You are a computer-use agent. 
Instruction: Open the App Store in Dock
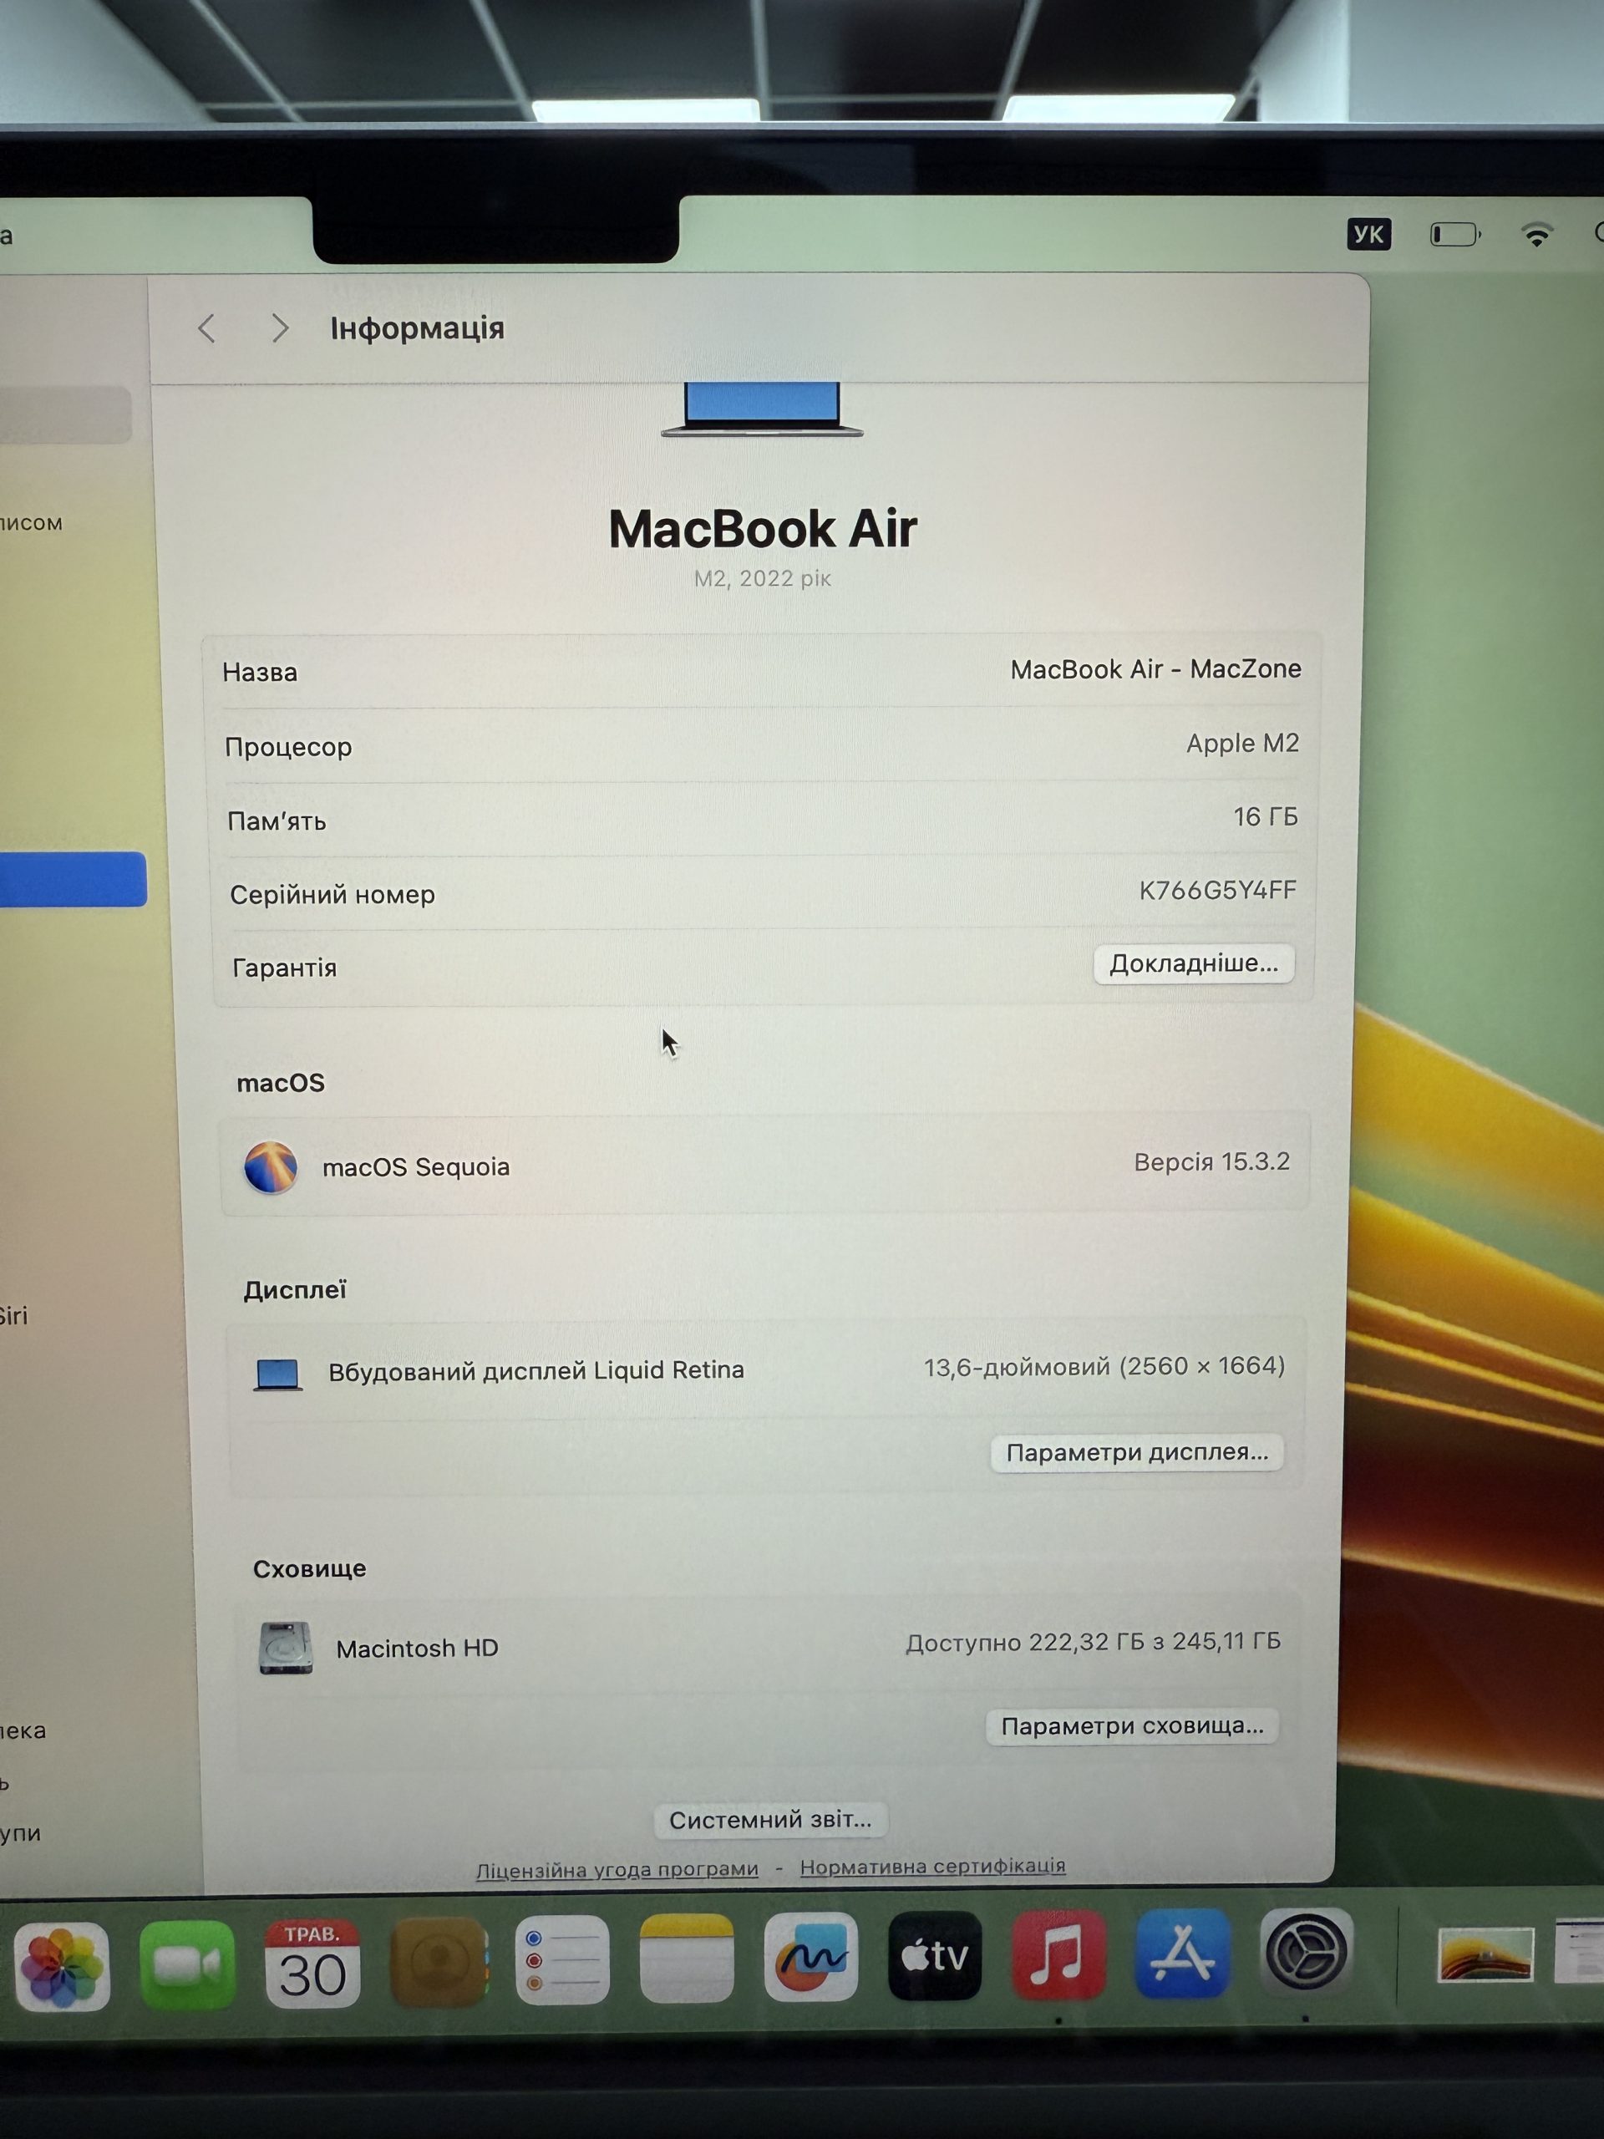[x=1182, y=1954]
